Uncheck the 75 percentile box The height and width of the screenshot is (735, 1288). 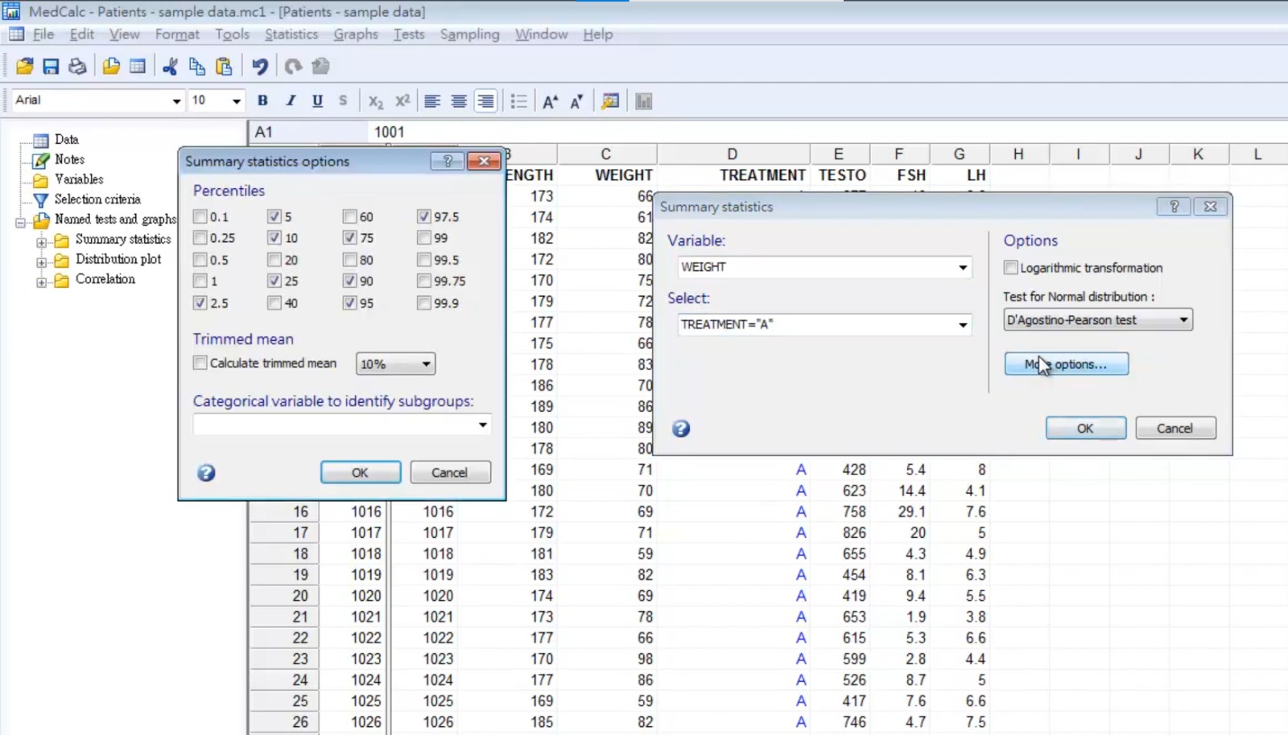point(349,237)
